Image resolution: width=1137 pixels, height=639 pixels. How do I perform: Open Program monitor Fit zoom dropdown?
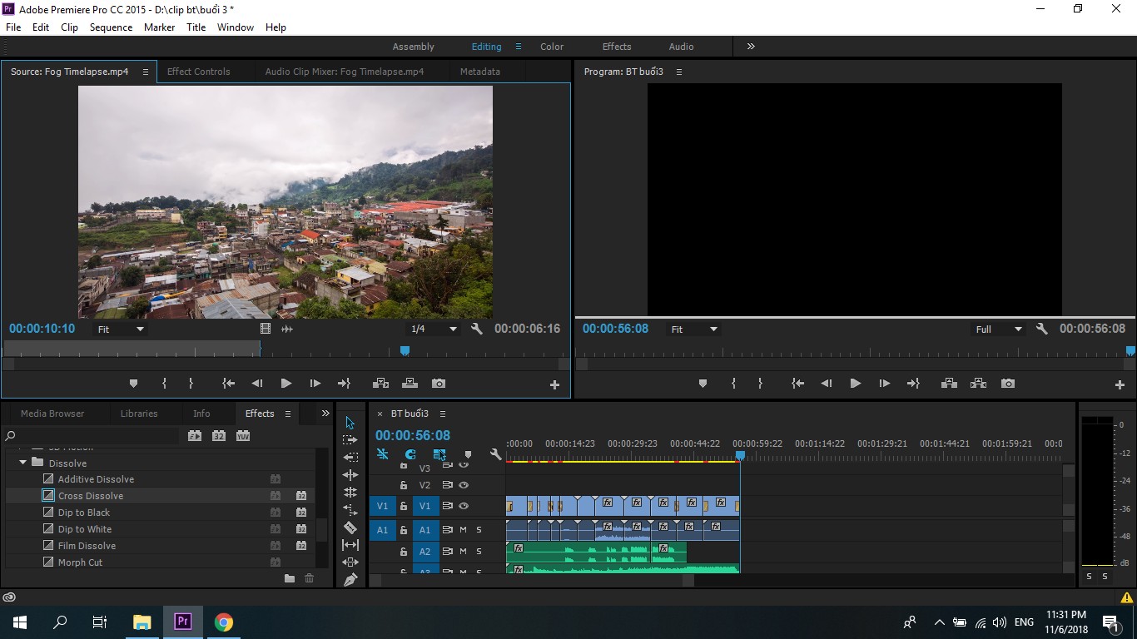(x=694, y=329)
